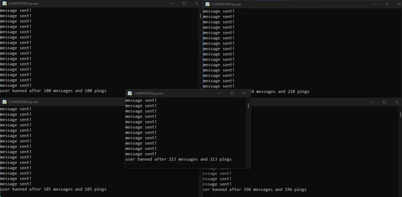Click the "user banned after 213 messages" line

[179, 159]
